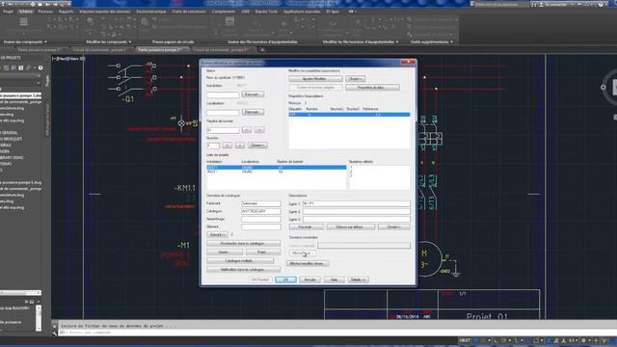
Task: Select the highlighted row in associated properties list
Action: tap(349, 115)
